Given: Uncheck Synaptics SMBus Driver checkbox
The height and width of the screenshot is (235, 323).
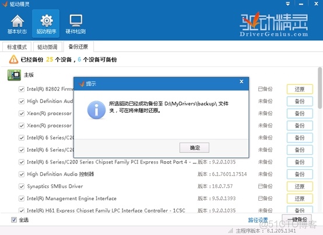Looking at the screenshot, I should 22,186.
